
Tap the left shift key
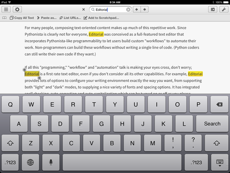pos(10,143)
